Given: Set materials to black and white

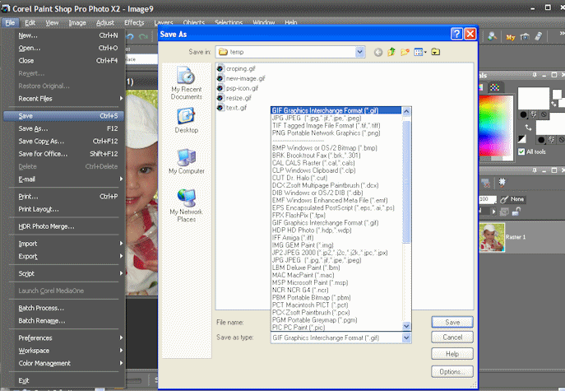Looking at the screenshot, I should point(521,139).
